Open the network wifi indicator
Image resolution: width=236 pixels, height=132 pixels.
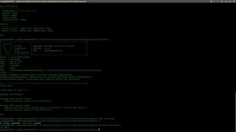click(218, 1)
